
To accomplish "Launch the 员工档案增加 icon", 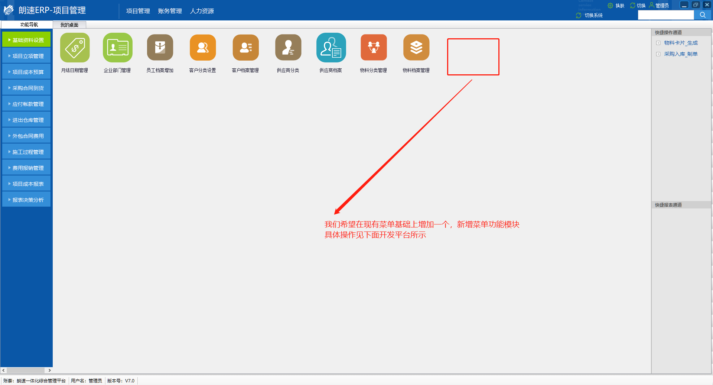I will [160, 48].
